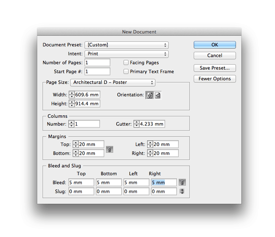This screenshot has width=275, height=237.
Task: Click the Gutter stepper arrows
Action: point(136,124)
